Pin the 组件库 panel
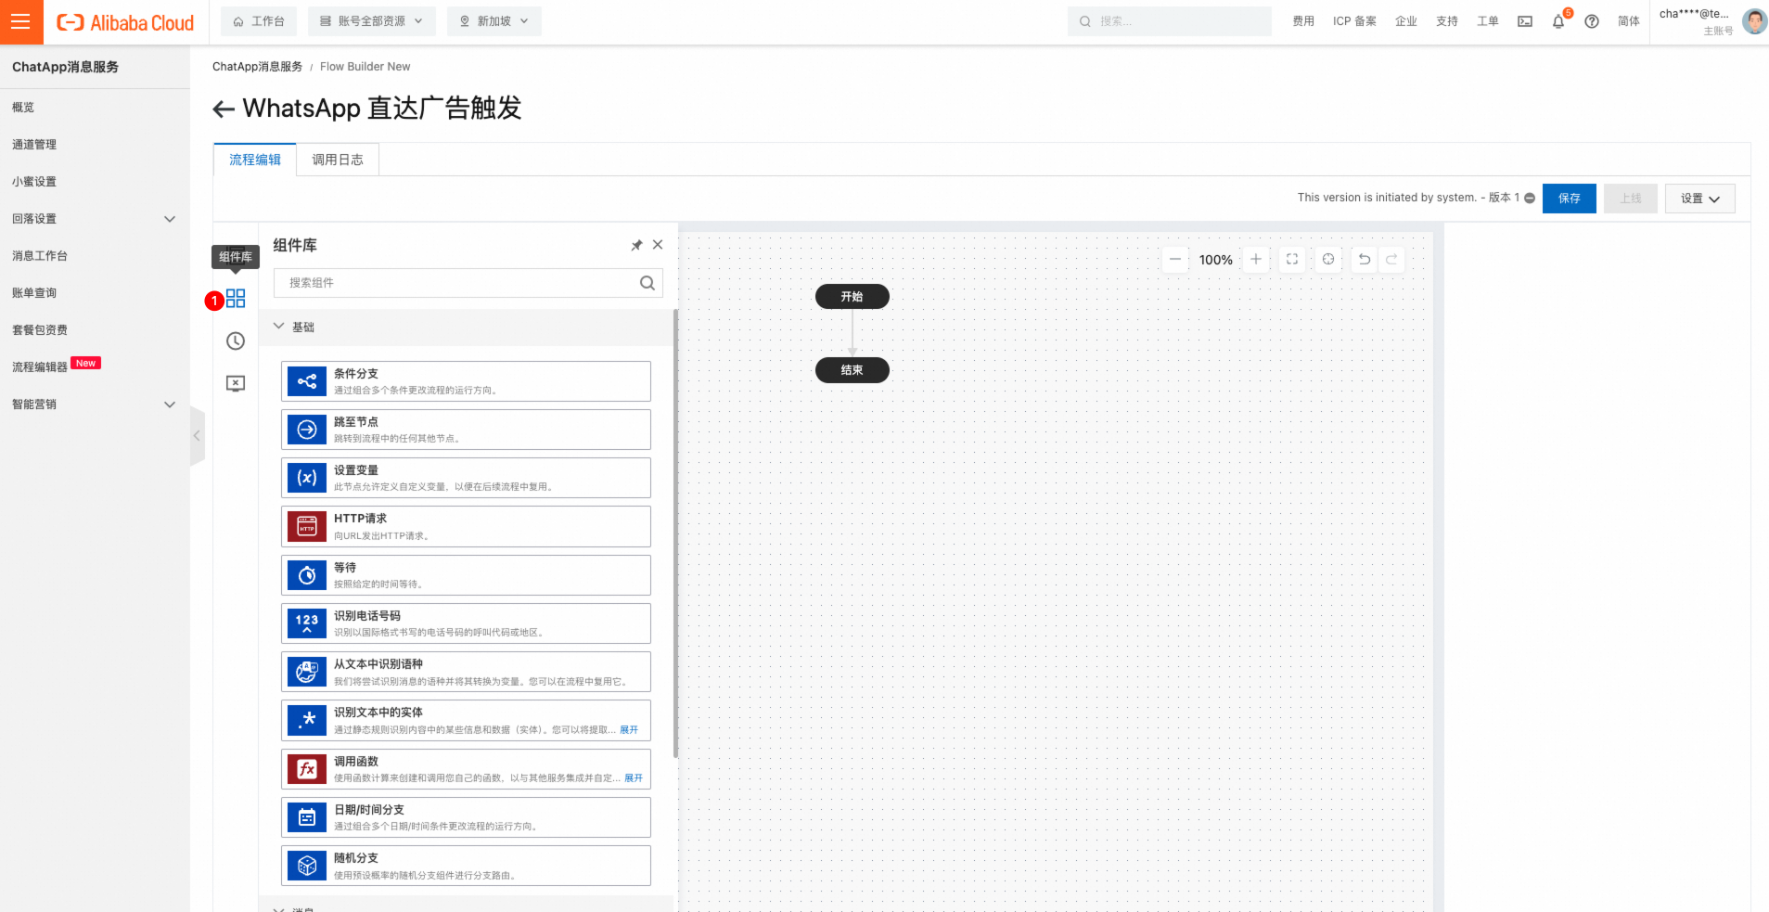The image size is (1769, 912). 636,245
